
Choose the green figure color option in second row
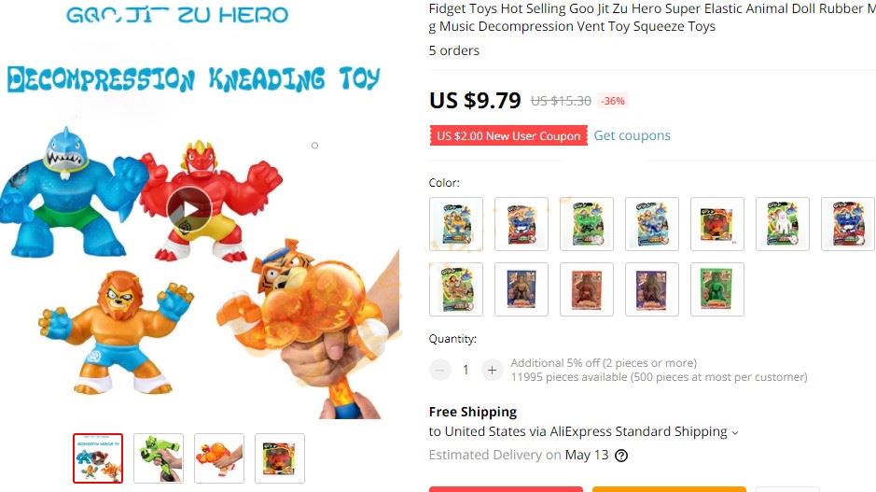pos(717,289)
